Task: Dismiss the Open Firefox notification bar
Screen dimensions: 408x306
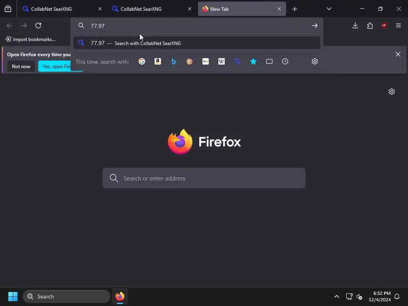Action: point(398,54)
